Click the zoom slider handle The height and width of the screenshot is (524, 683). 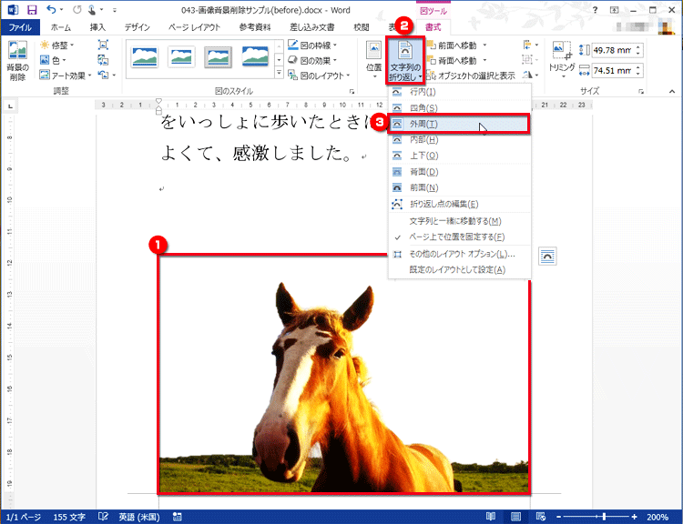604,517
